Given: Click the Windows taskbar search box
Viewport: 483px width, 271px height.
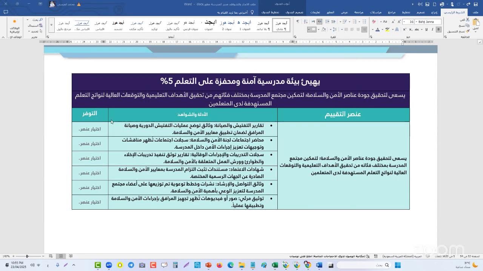Looking at the screenshot, I should (363, 265).
